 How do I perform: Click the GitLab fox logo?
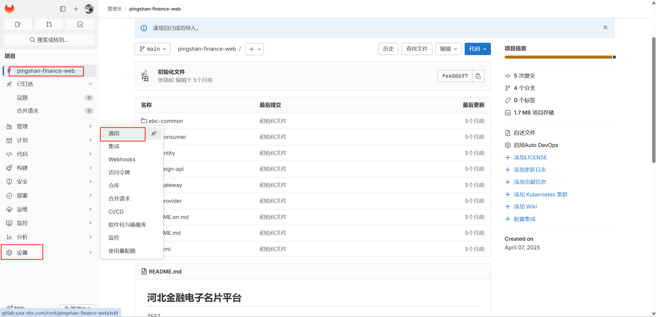point(9,9)
